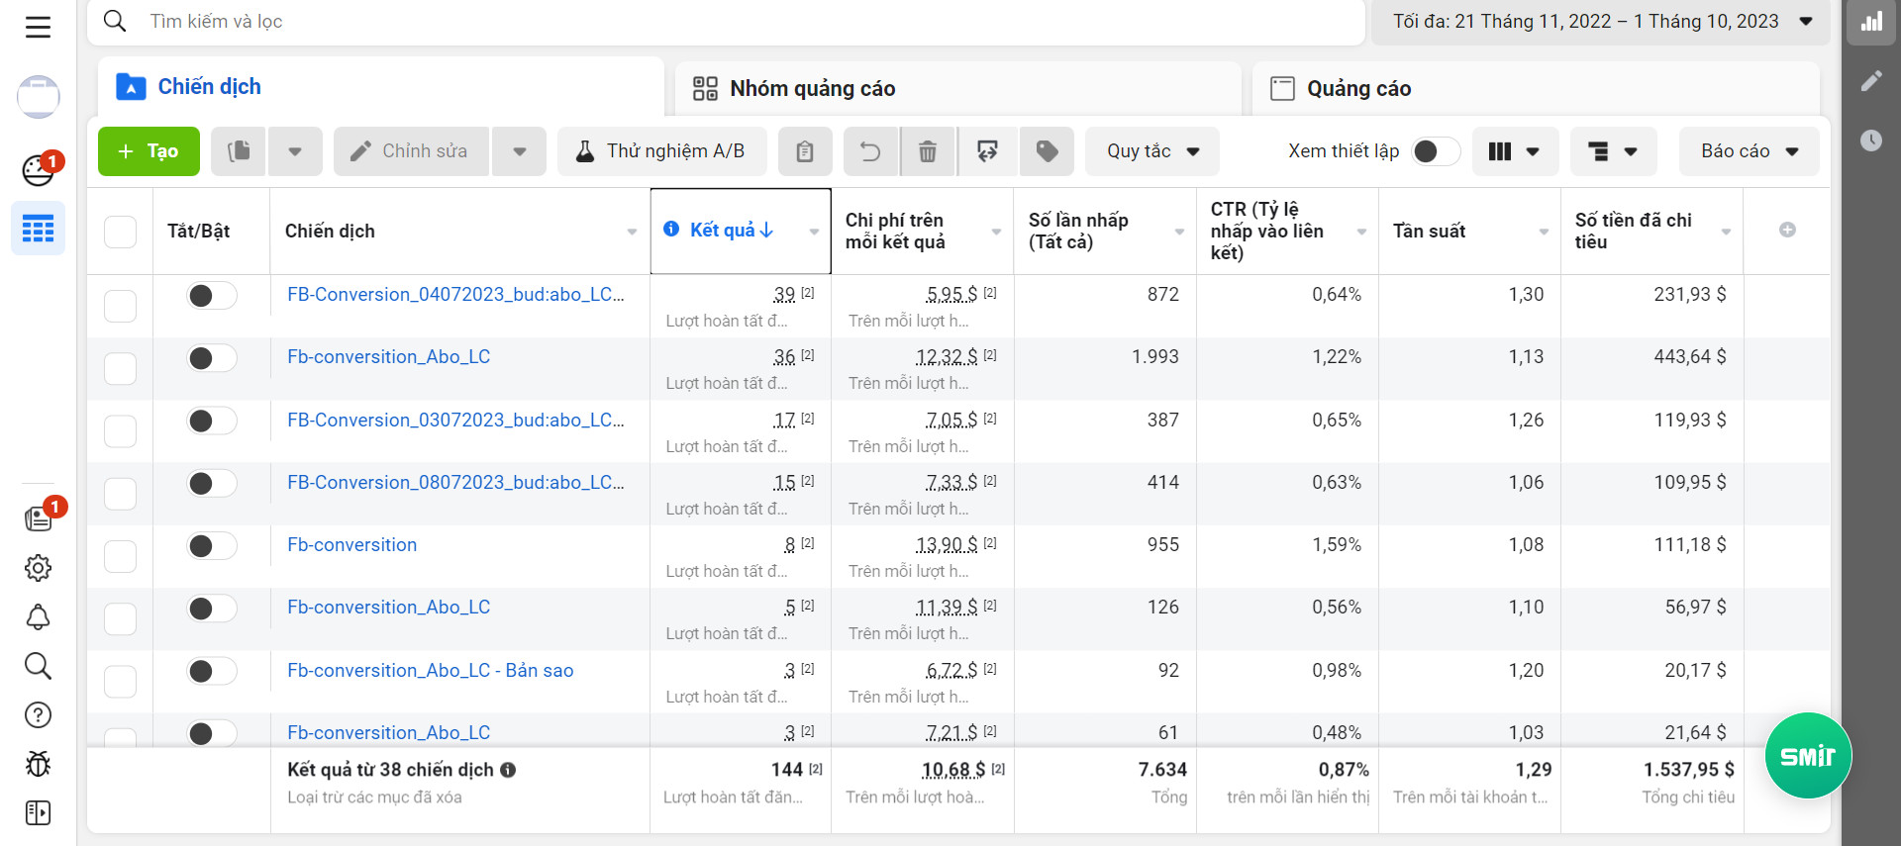Viewport: 1901px width, 846px height.
Task: Click the trash delete icon
Action: click(x=928, y=151)
